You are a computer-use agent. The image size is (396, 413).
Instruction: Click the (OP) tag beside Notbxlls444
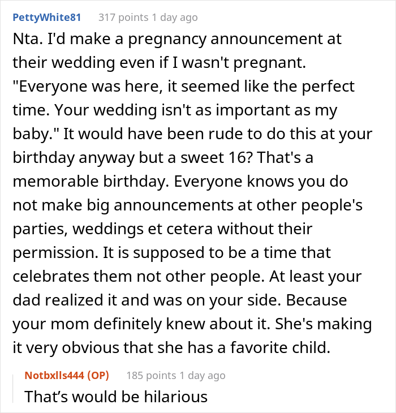(96, 375)
